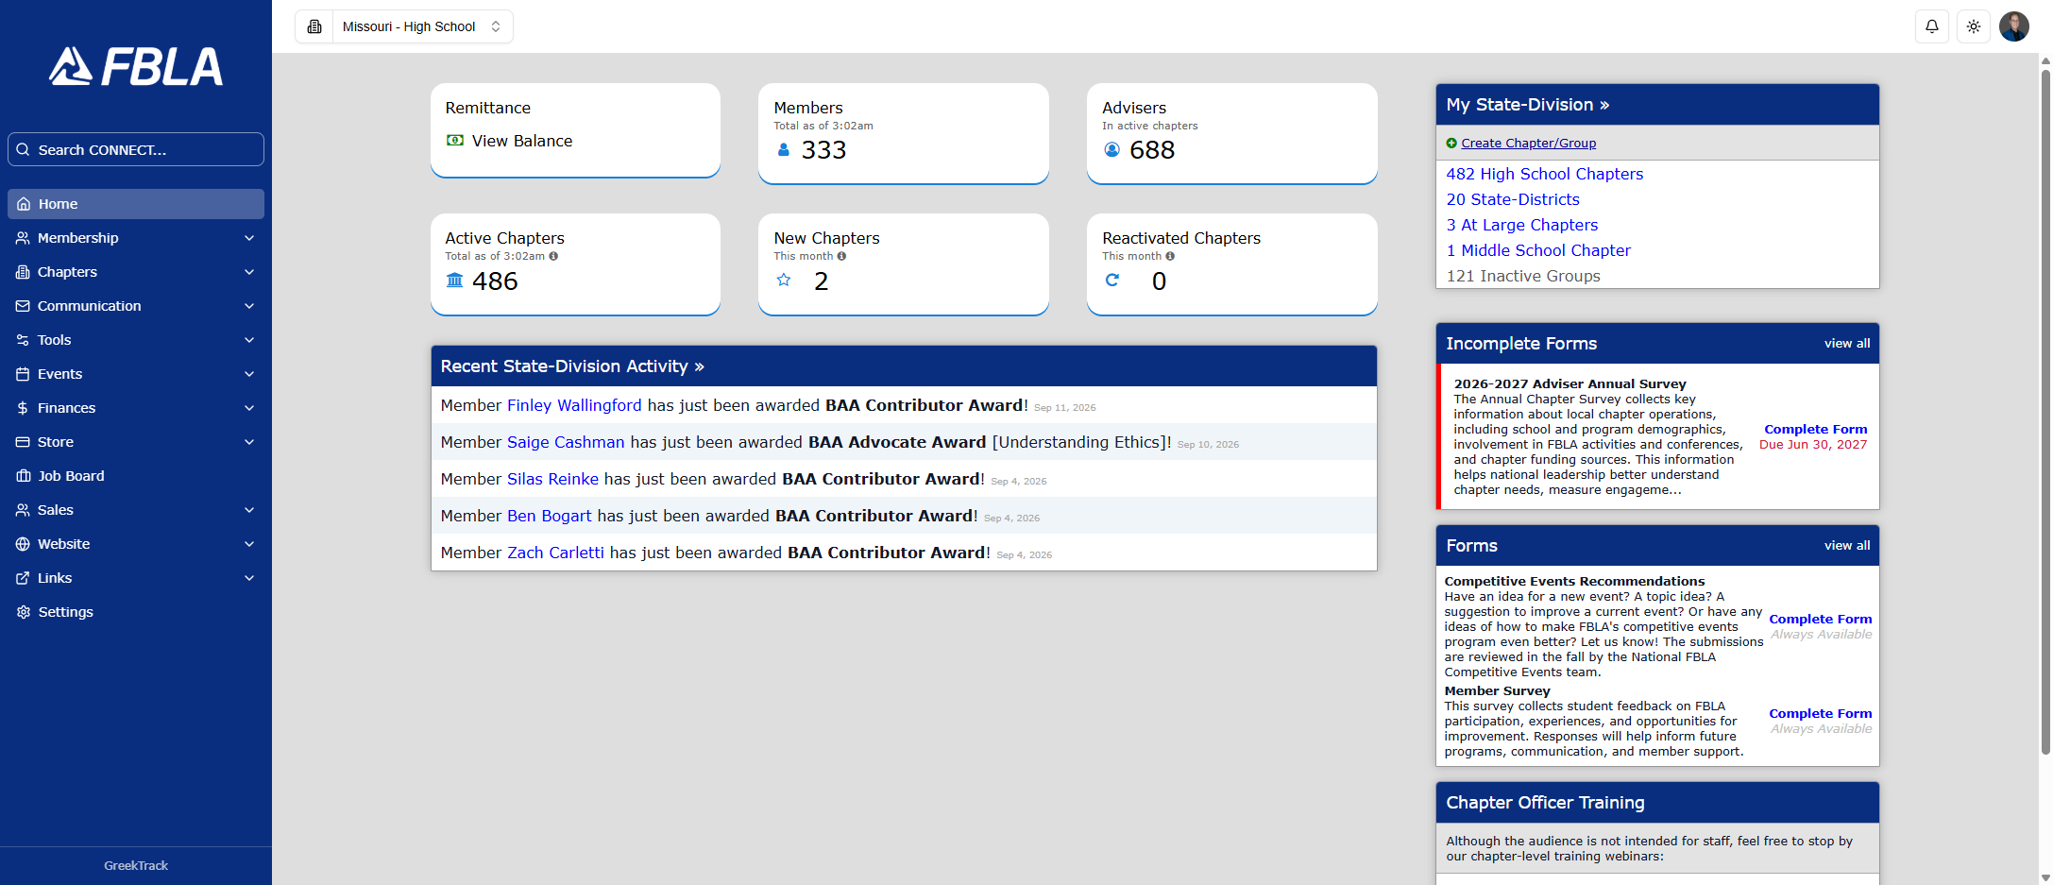2053x885 pixels.
Task: Click the search magnifier icon
Action: (x=24, y=149)
